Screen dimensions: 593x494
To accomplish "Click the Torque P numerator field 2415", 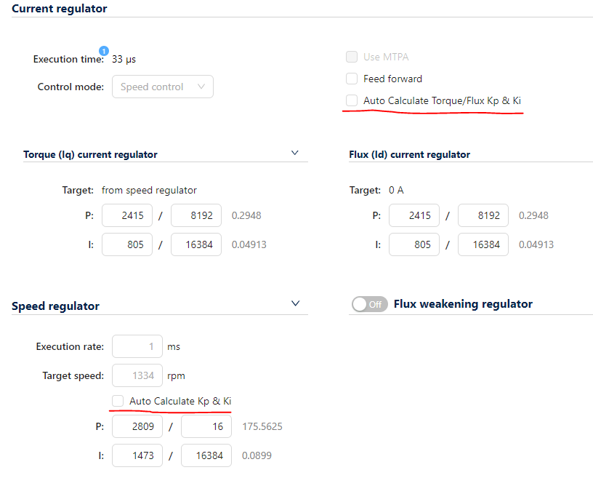I will [x=127, y=215].
